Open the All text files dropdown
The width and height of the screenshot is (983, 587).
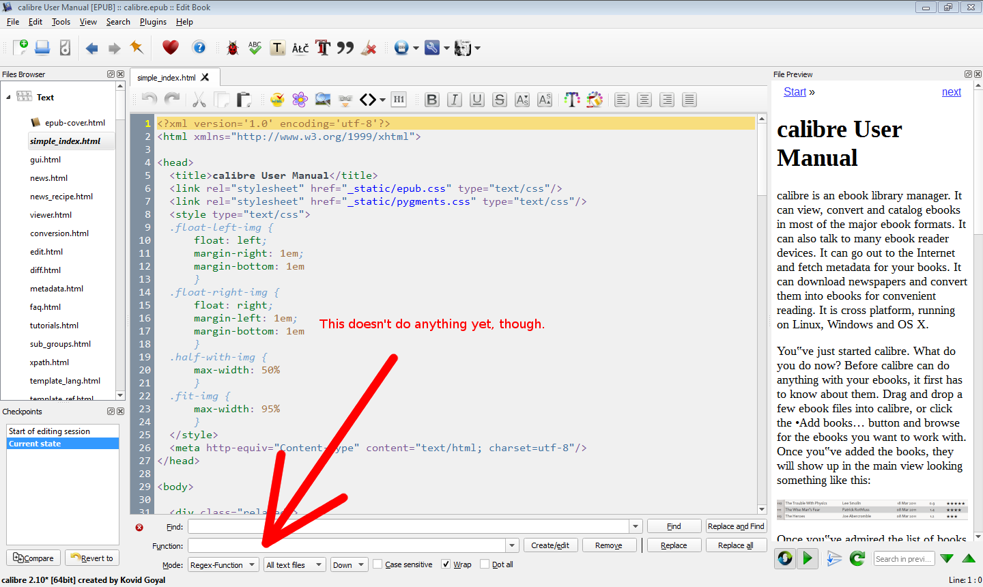tap(294, 564)
